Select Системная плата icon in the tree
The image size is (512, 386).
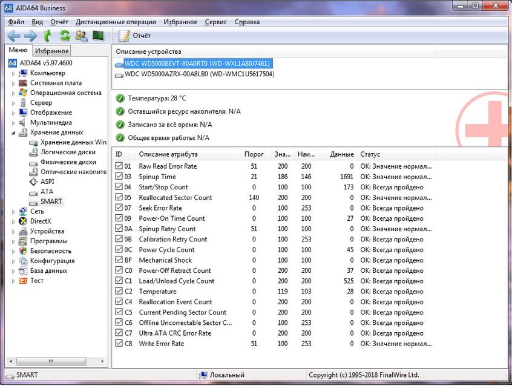click(x=23, y=83)
